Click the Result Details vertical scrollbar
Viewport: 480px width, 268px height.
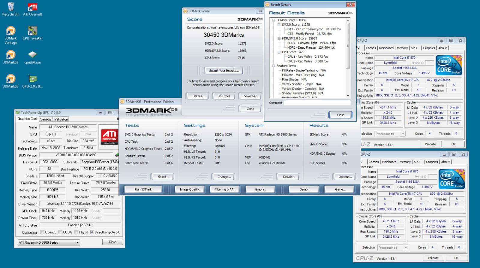coord(348,58)
